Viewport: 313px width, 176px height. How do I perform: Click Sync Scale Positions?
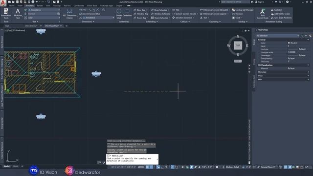[281, 18]
